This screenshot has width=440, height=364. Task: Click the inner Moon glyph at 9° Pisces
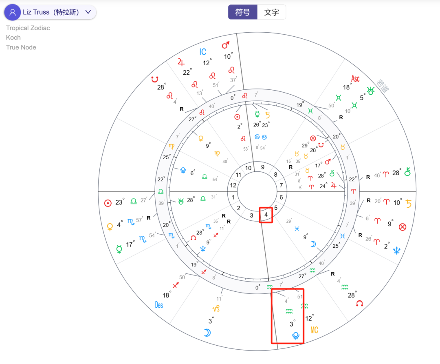pyautogui.click(x=313, y=244)
